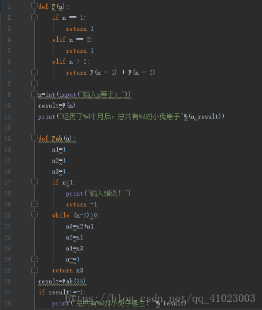Click line number 3 in gutter
Image resolution: width=262 pixels, height=310 pixels.
click(x=9, y=28)
